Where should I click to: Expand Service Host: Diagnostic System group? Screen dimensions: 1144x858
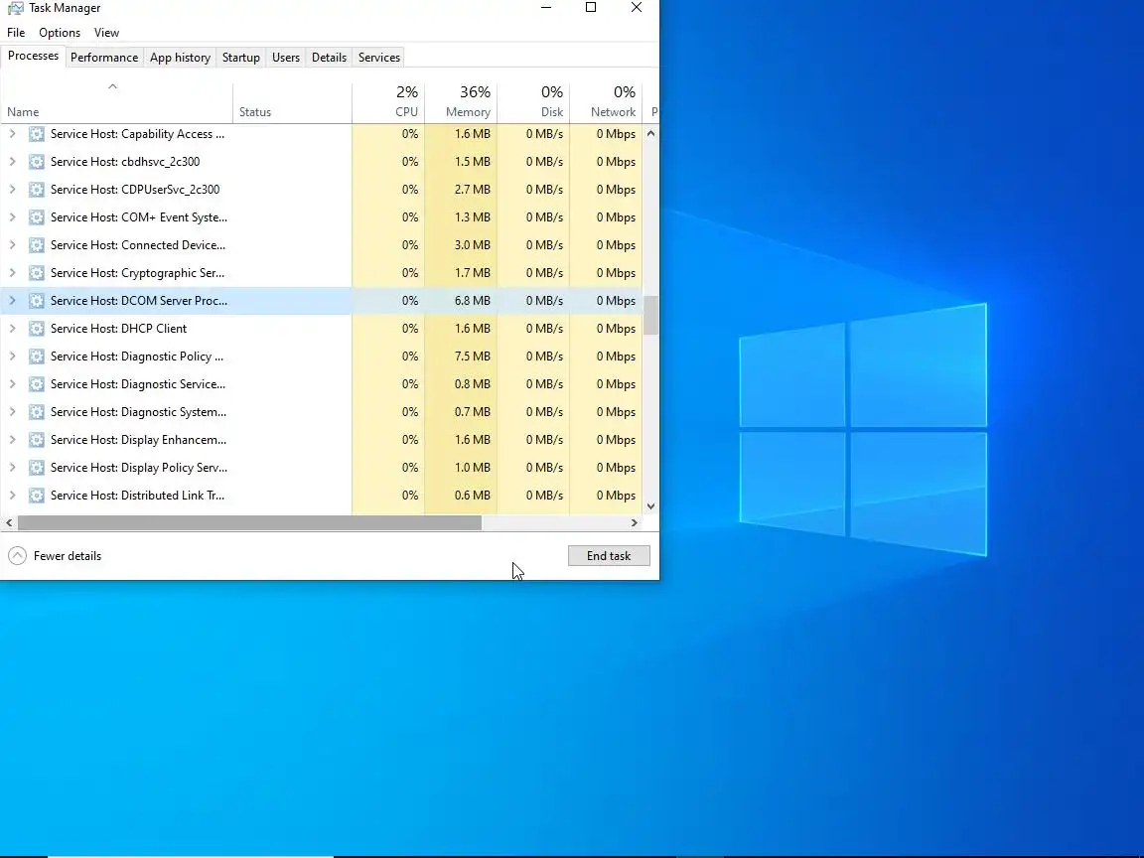click(x=12, y=411)
